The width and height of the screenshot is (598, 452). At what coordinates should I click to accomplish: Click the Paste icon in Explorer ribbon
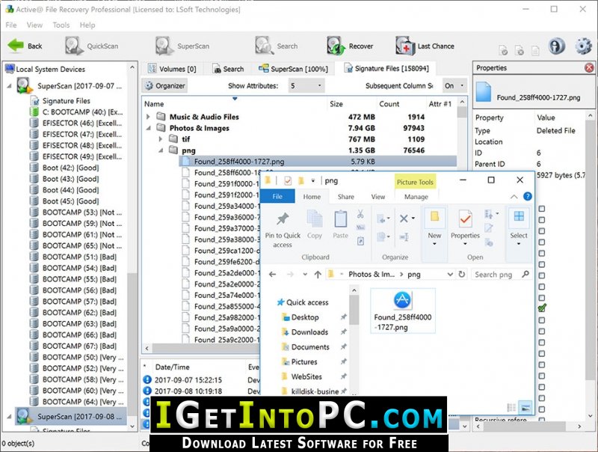tap(341, 219)
